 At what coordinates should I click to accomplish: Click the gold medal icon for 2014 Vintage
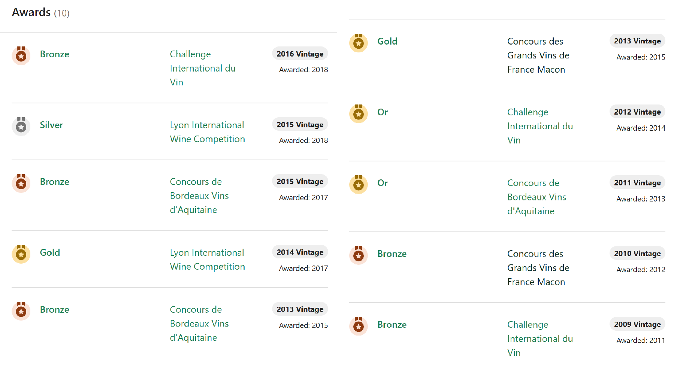(21, 254)
